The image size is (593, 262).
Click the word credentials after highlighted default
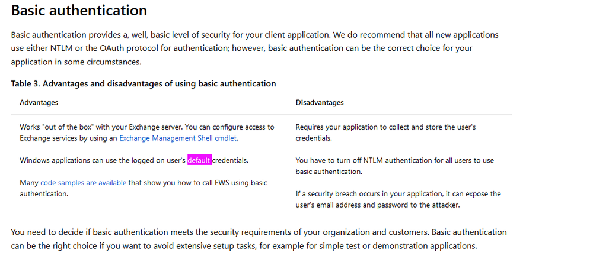[x=229, y=160]
